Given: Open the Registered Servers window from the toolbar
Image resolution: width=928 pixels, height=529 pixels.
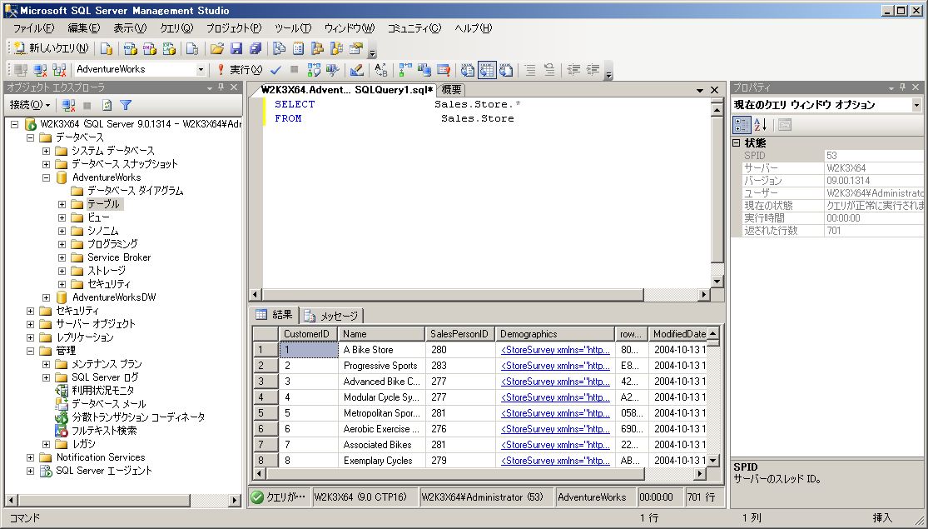Looking at the screenshot, I should click(280, 49).
